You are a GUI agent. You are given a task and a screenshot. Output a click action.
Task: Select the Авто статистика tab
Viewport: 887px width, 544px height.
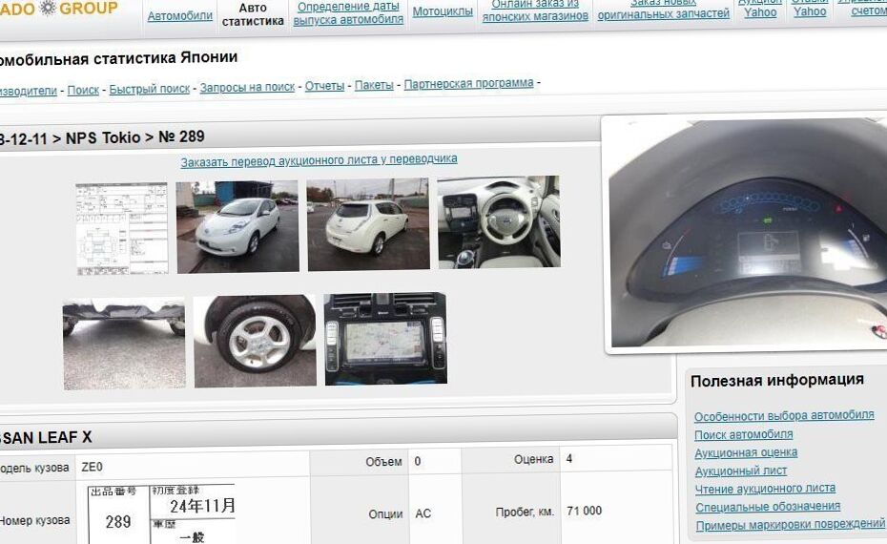253,15
